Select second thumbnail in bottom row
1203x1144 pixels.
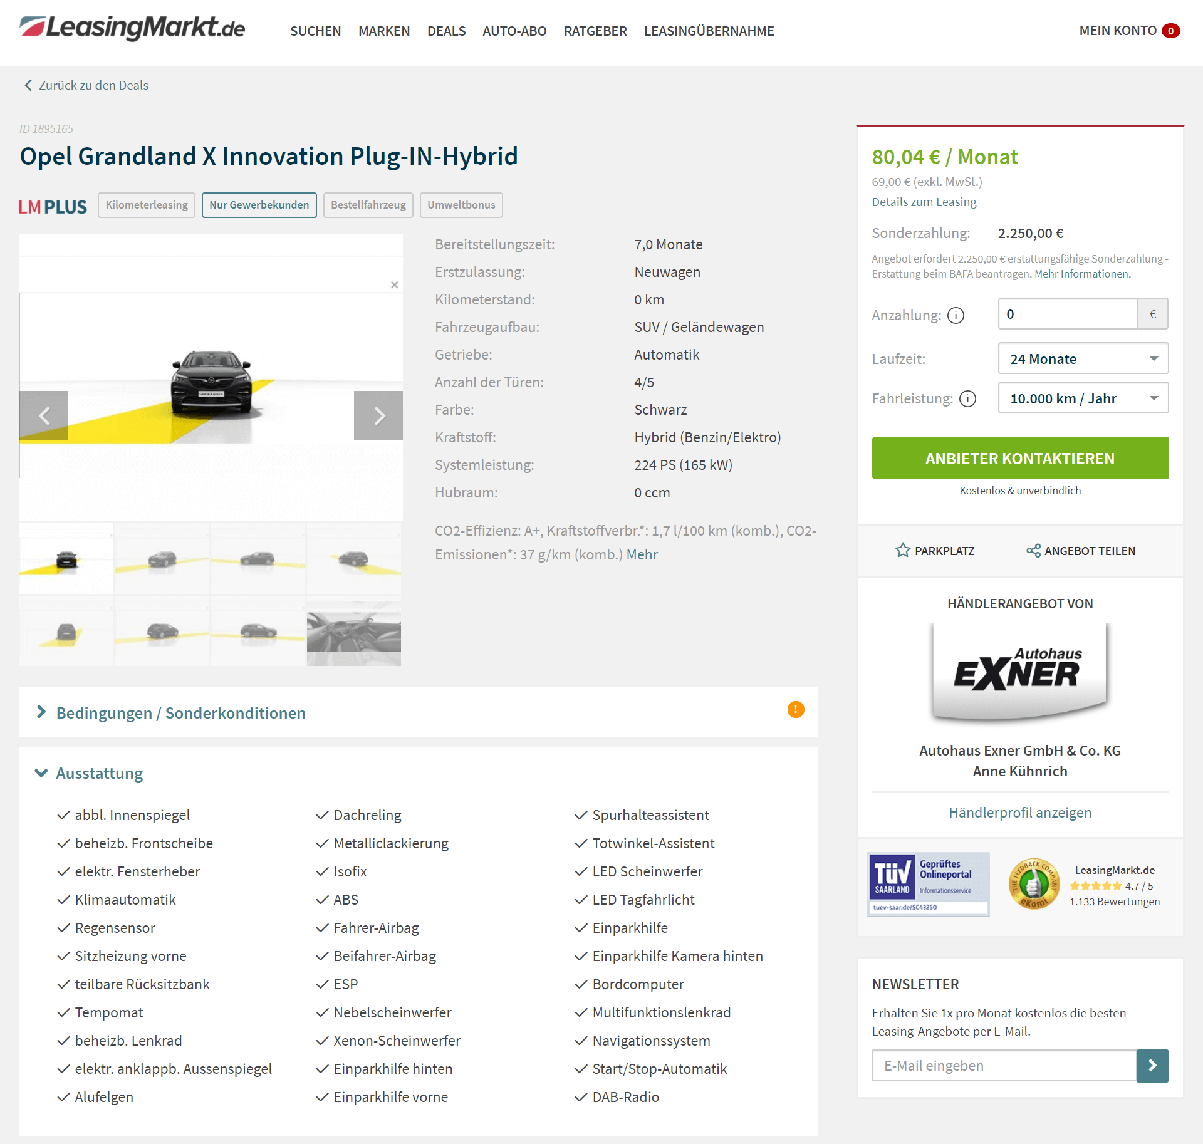coord(162,631)
